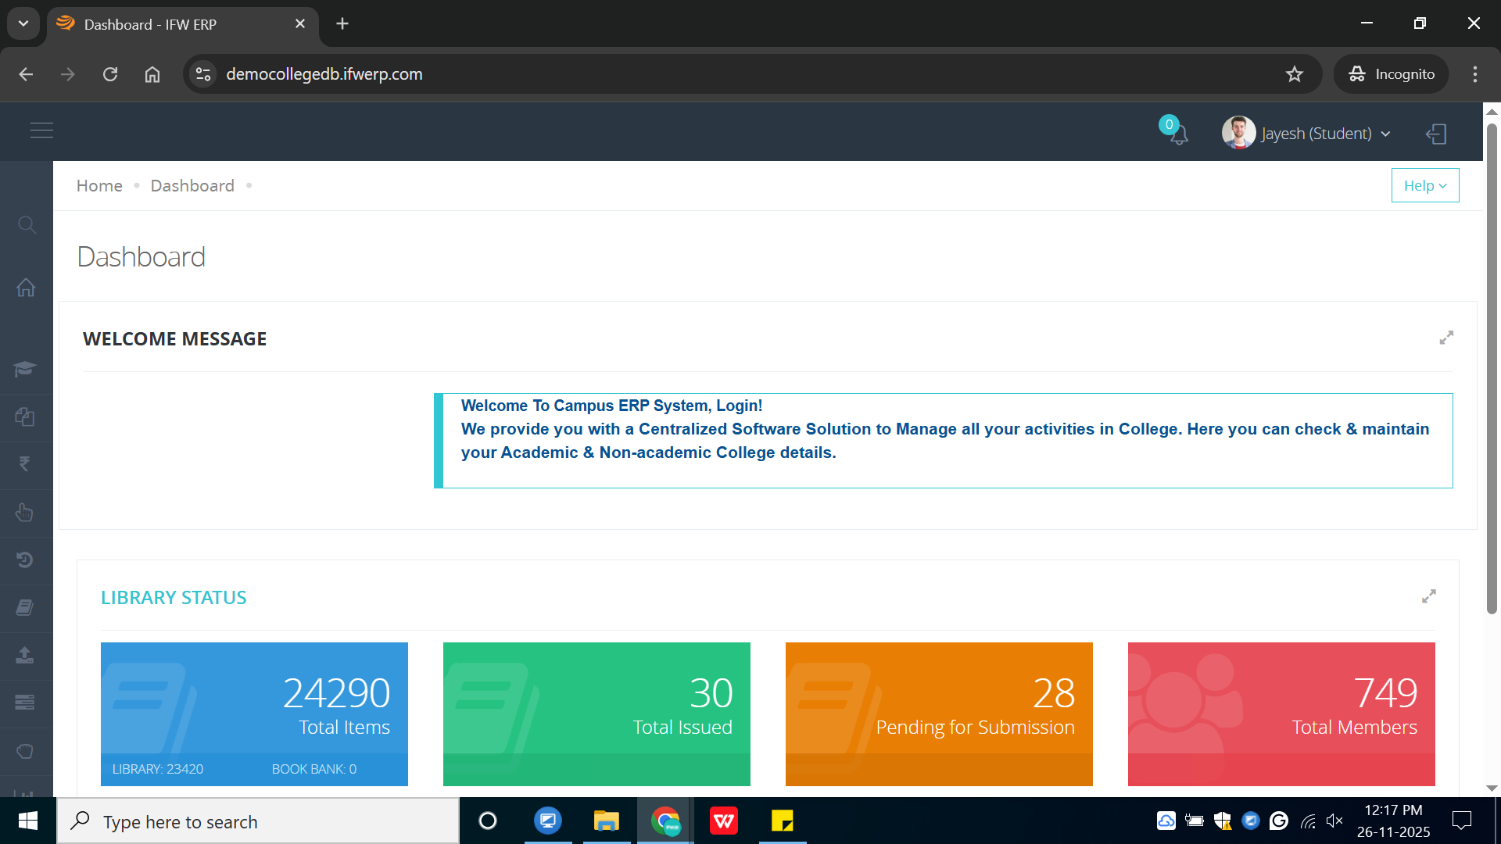Screen dimensions: 1501x844
Task: Click the page vertical scrollbar
Action: point(1492,367)
